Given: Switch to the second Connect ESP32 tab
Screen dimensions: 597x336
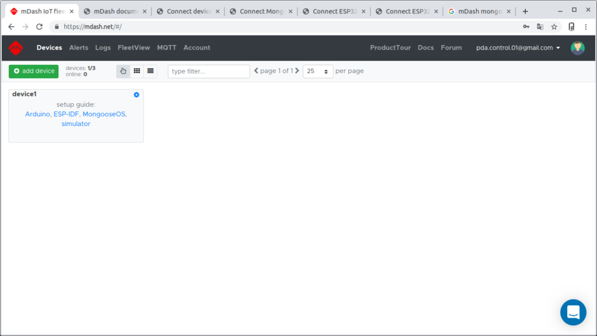Looking at the screenshot, I should pos(406,12).
